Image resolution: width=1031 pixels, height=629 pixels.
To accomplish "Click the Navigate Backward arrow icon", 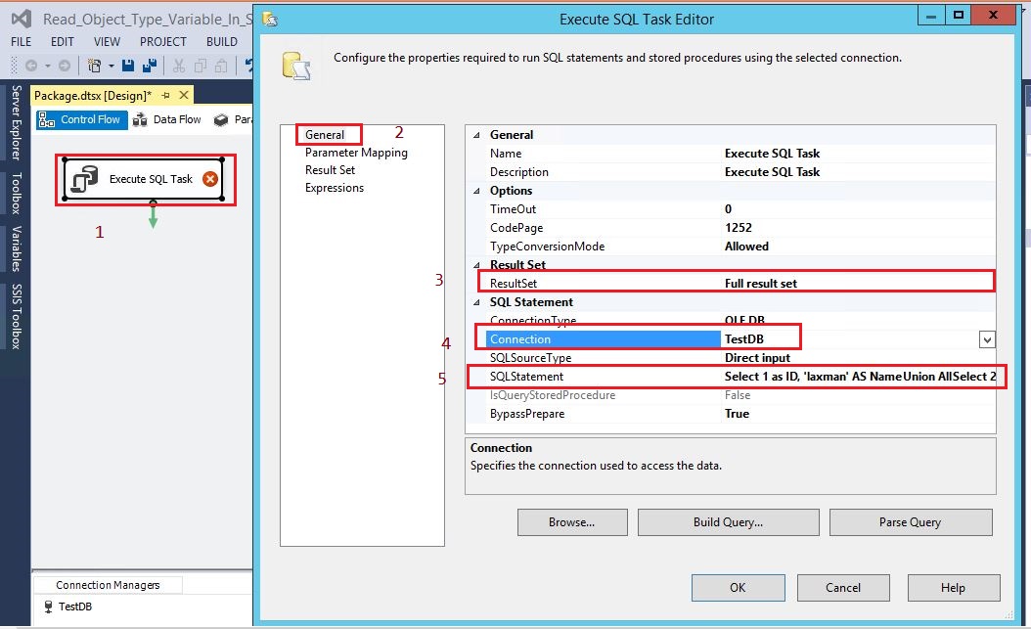I will click(33, 66).
